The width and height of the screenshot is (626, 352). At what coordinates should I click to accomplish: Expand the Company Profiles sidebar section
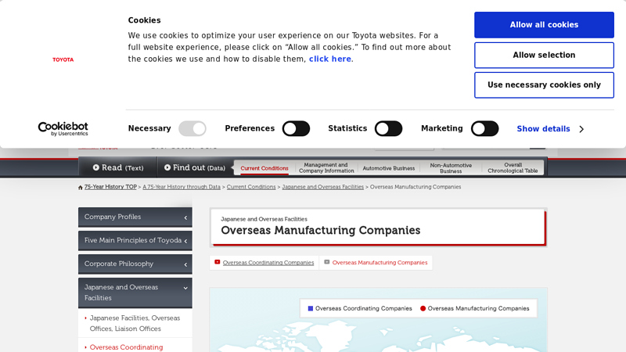click(x=135, y=217)
